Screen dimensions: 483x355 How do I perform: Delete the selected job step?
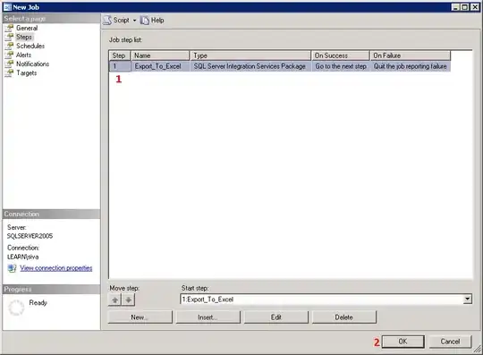click(x=344, y=317)
